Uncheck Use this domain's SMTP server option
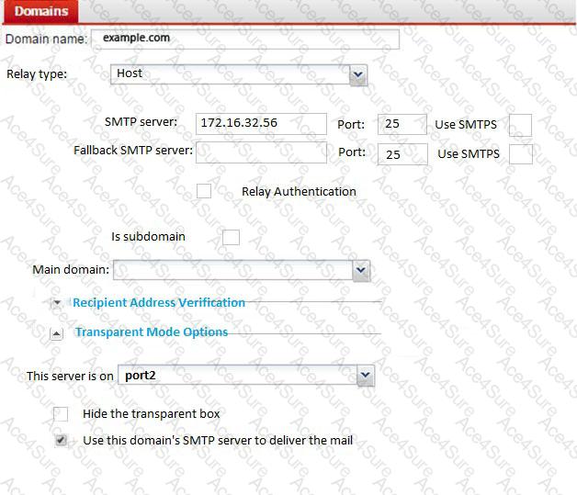 pos(61,441)
